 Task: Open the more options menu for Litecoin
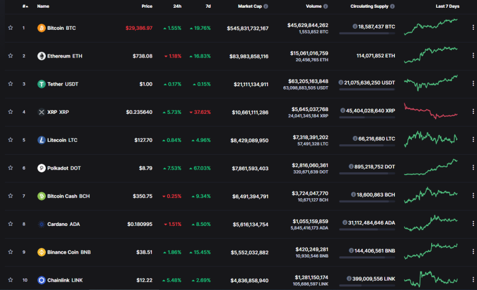(x=473, y=139)
